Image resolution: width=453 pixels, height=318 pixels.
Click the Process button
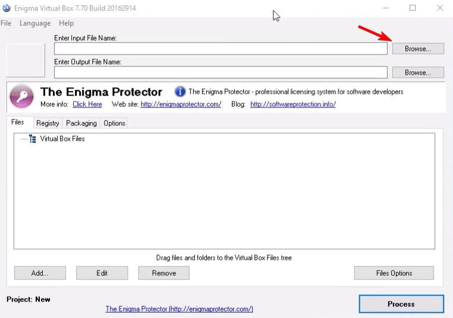pyautogui.click(x=401, y=304)
